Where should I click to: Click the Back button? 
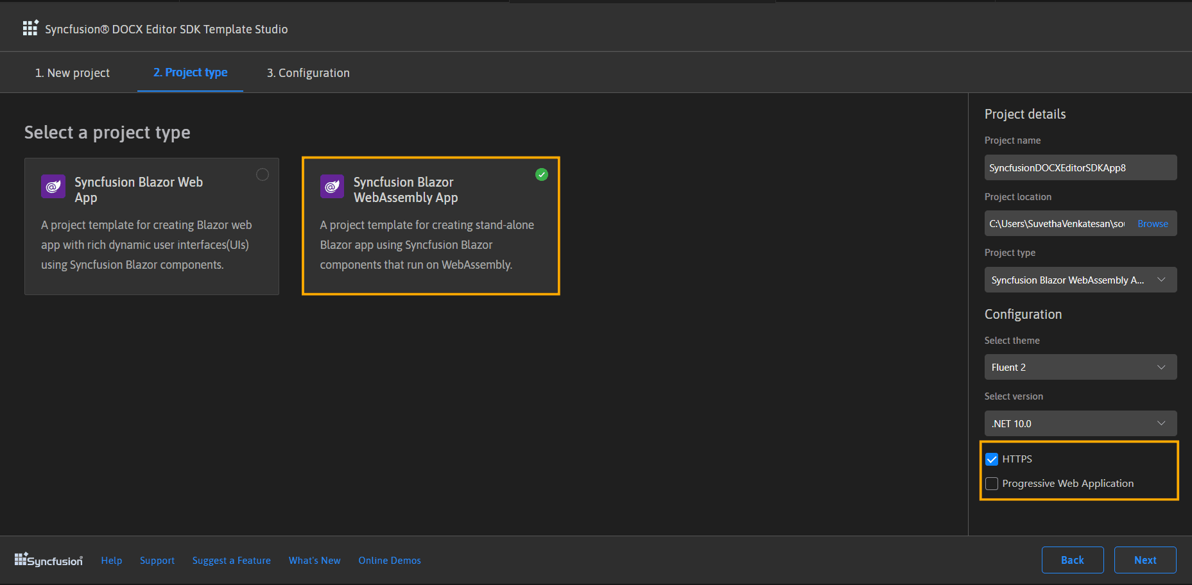(1072, 560)
